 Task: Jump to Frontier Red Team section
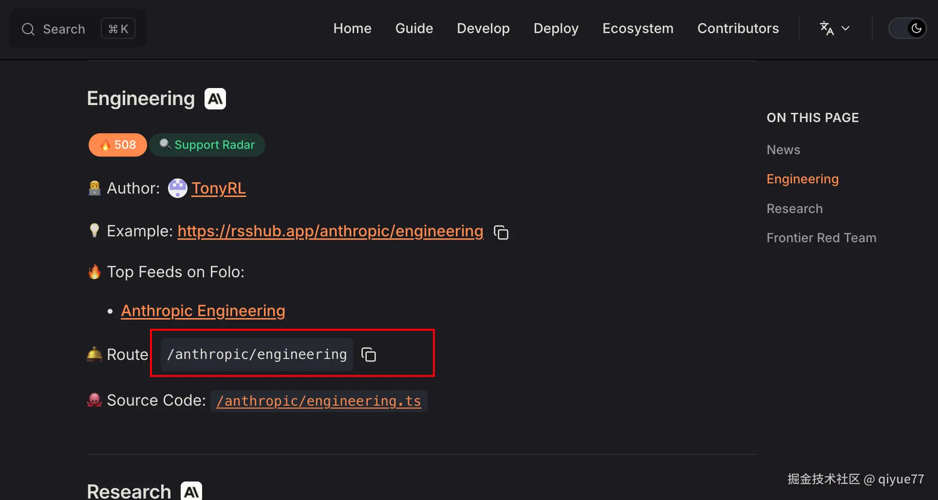pos(821,238)
